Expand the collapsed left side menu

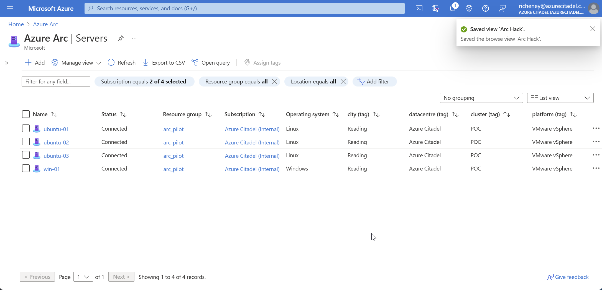click(x=7, y=63)
